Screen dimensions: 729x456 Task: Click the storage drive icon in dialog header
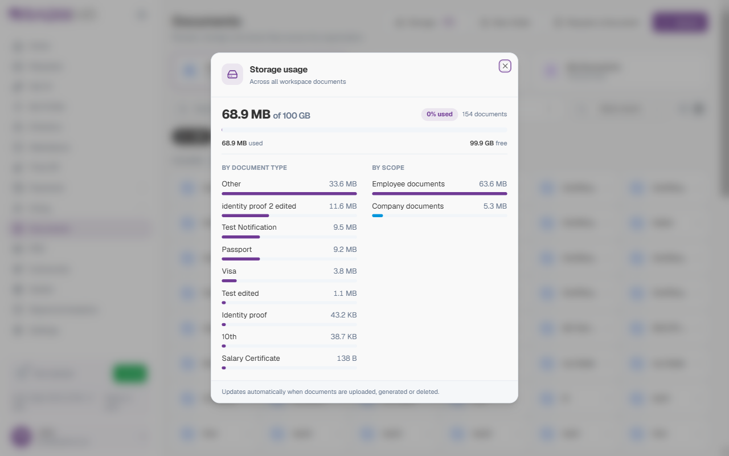232,74
